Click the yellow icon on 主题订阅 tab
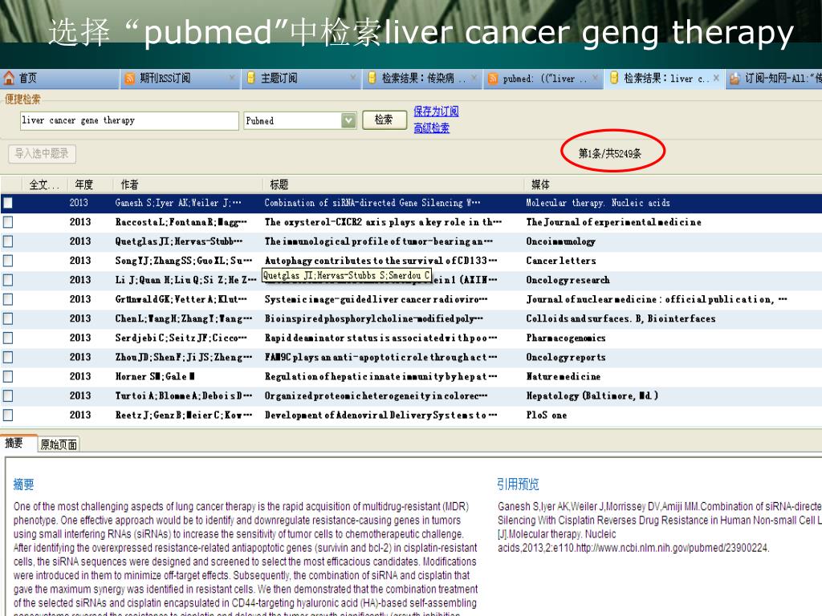822x616 pixels. click(250, 78)
